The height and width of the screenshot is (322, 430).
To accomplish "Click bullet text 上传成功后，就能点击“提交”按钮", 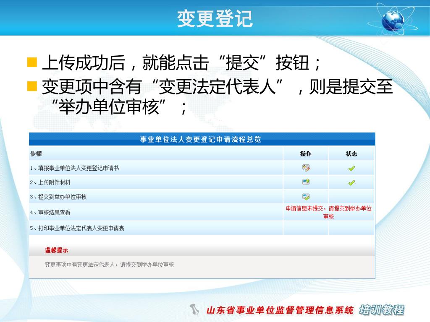I will pos(181,63).
